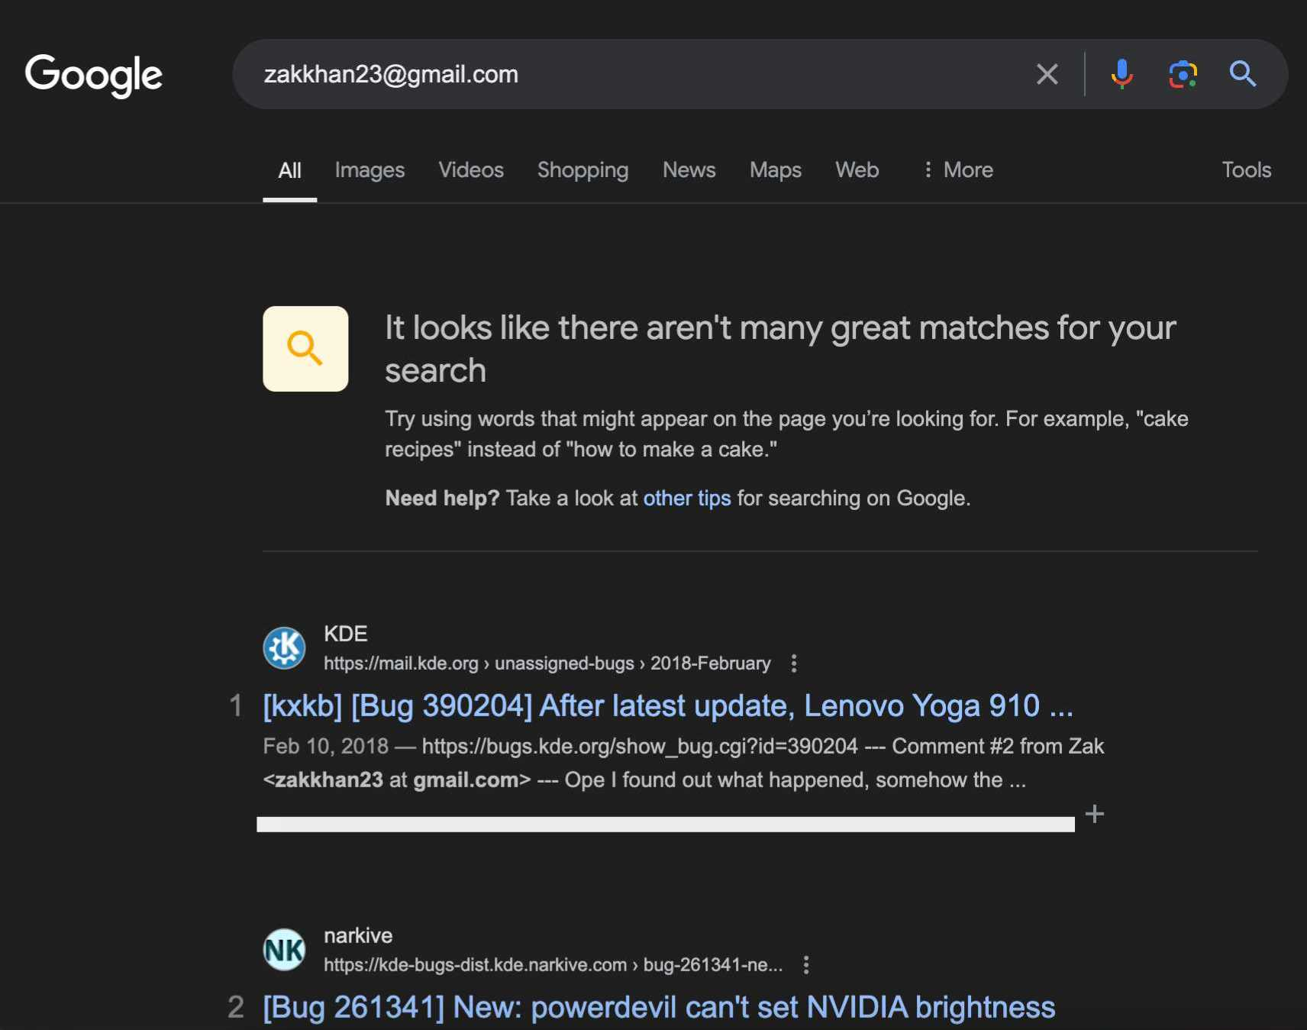
Task: Start voice search with microphone icon
Action: [x=1121, y=74]
